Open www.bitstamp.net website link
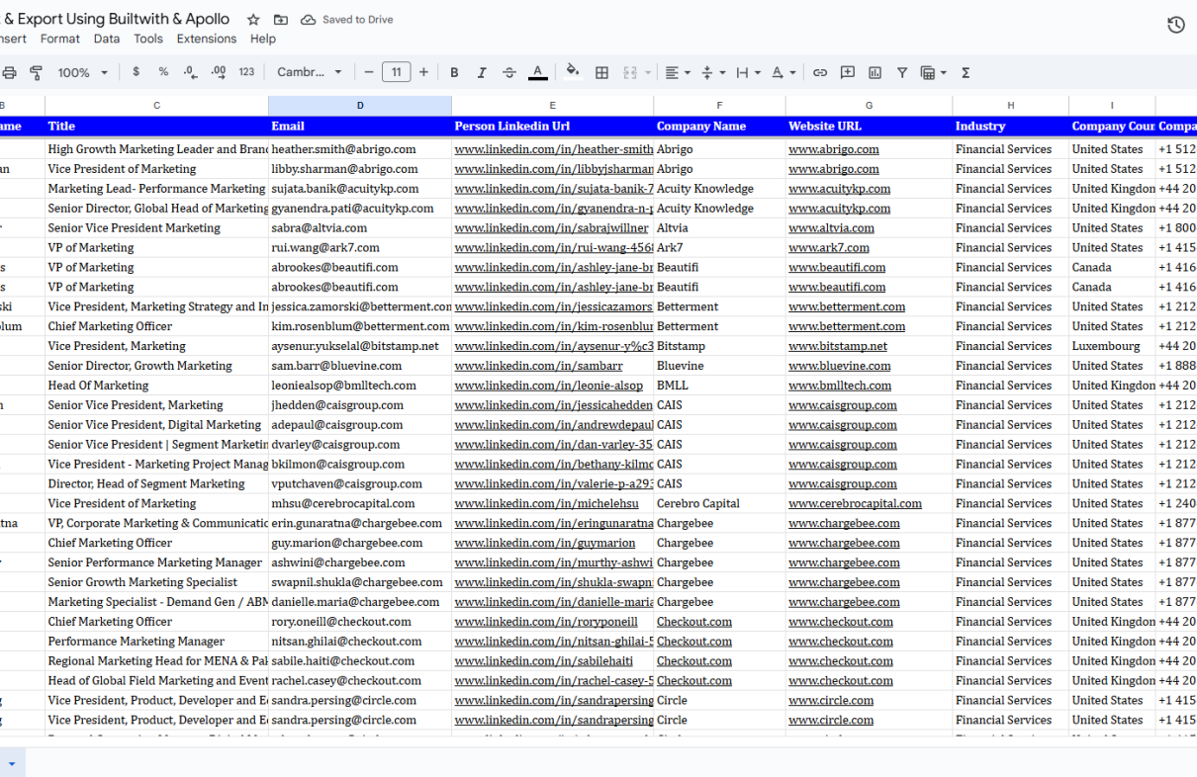Screen dimensions: 1197x777 tap(838, 346)
